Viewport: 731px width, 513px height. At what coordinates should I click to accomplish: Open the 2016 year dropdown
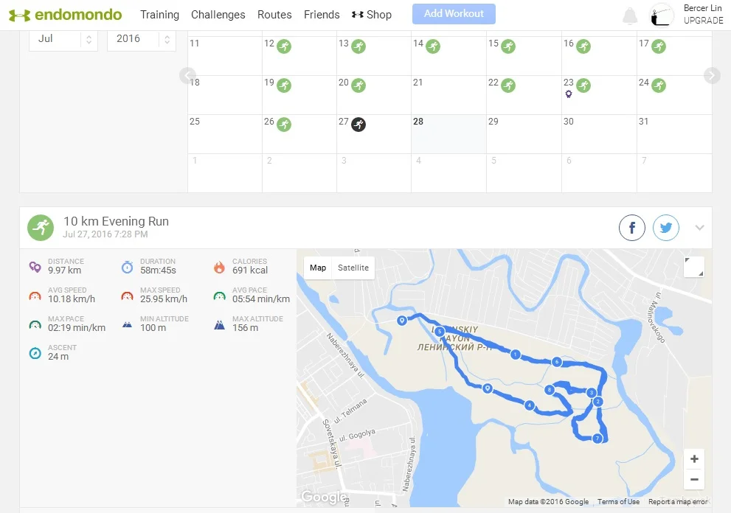pos(142,39)
